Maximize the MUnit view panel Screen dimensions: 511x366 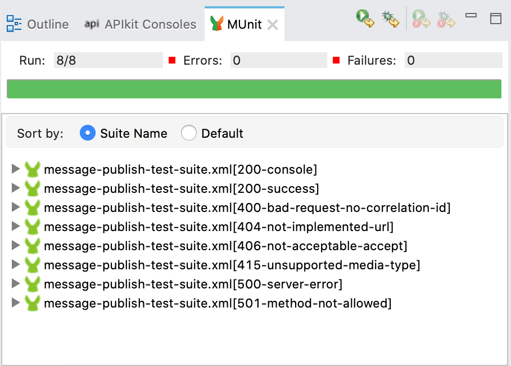point(495,18)
